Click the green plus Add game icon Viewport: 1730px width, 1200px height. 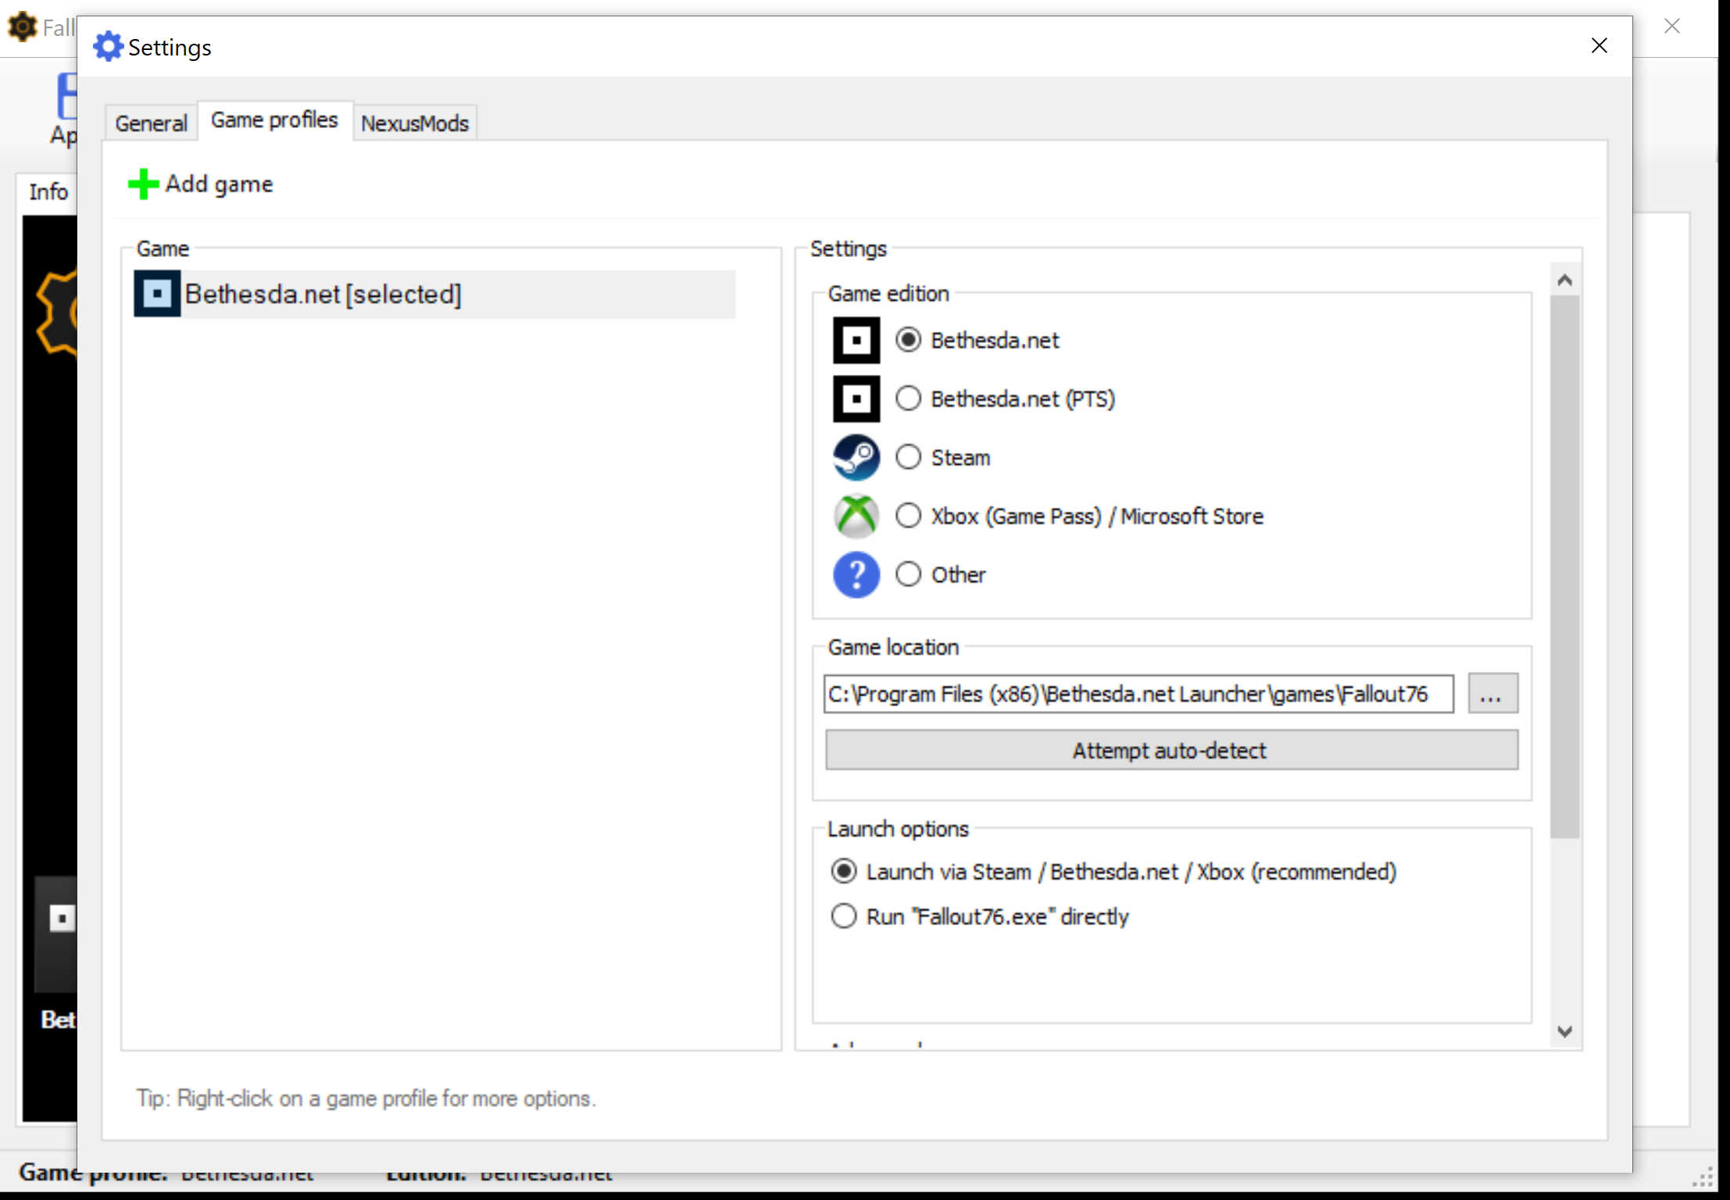pyautogui.click(x=143, y=184)
